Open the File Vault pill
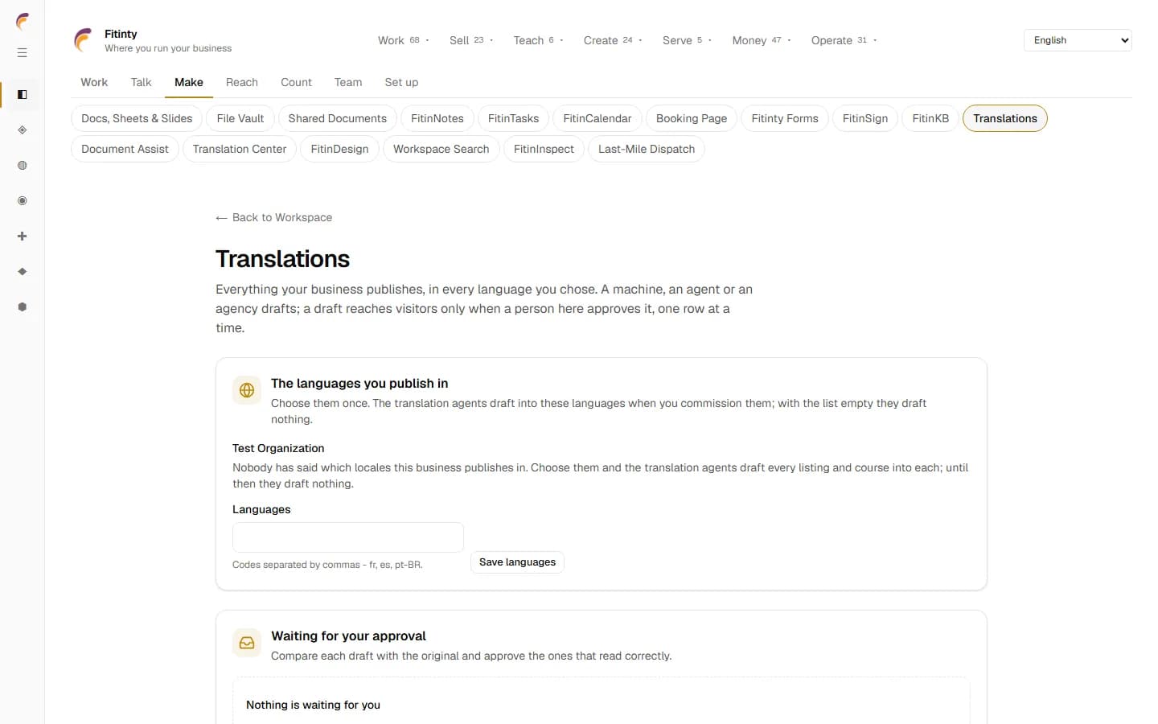 (x=240, y=118)
